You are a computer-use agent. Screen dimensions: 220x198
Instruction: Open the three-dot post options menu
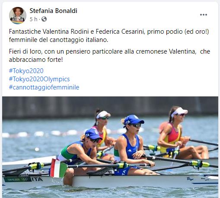(x=204, y=15)
